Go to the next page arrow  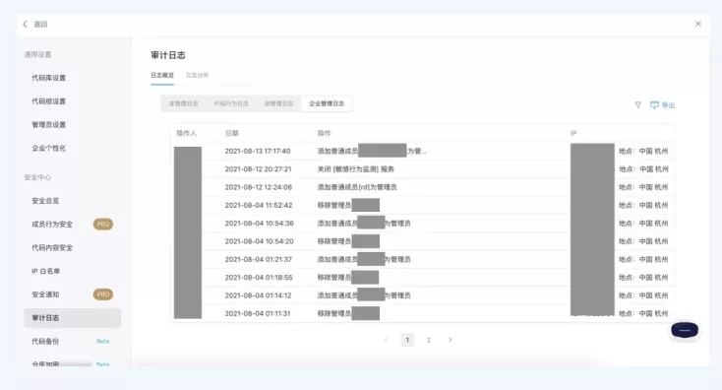(450, 340)
